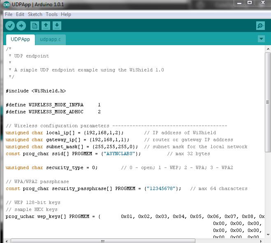
Task: Click the "router or gateway IP address" comment
Action: (x=189, y=140)
